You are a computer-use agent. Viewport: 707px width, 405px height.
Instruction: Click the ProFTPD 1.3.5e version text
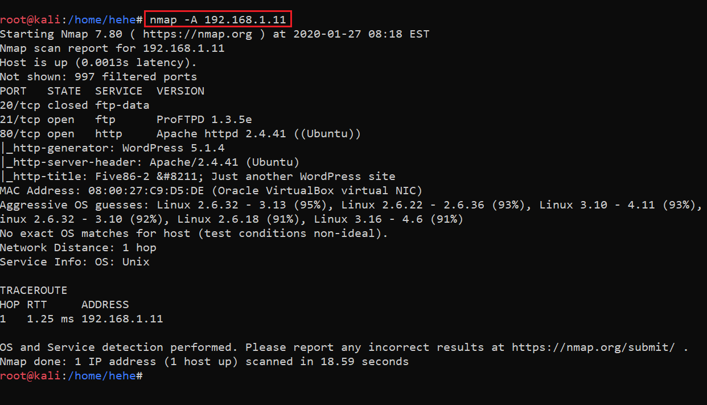[204, 120]
